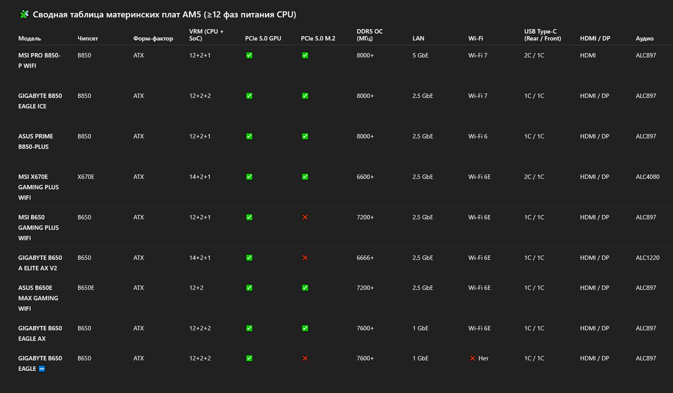Click red PCIe 5.0 M.2 cross for GIGABYTE B650 EAGLE
Screen dimensions: 673x393
pos(305,359)
